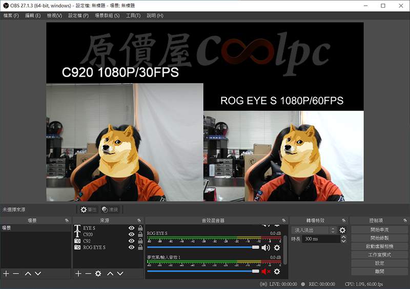Select the ROG EYE S source name in Sources list
The image size is (410, 289).
pos(94,247)
